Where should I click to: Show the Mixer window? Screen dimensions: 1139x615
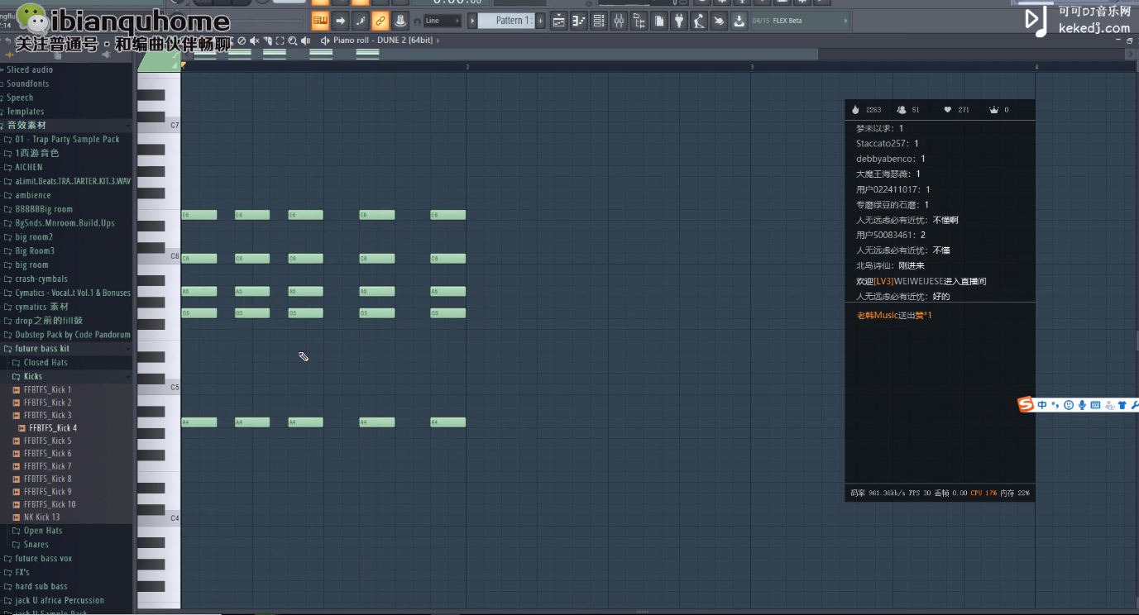point(619,21)
